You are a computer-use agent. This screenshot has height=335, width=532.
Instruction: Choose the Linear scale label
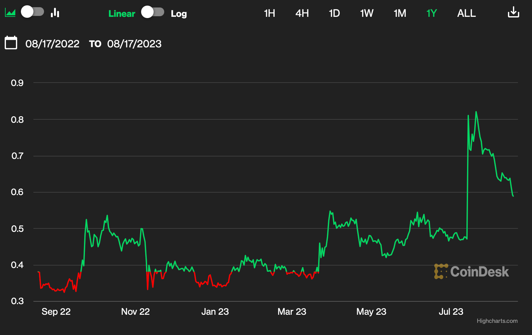(x=122, y=14)
